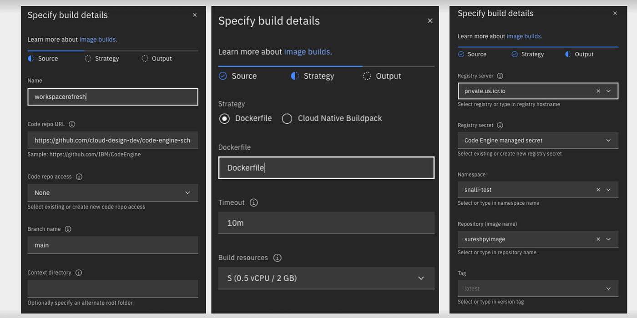This screenshot has width=637, height=318.
Task: Click the Branch name input field
Action: (x=112, y=245)
